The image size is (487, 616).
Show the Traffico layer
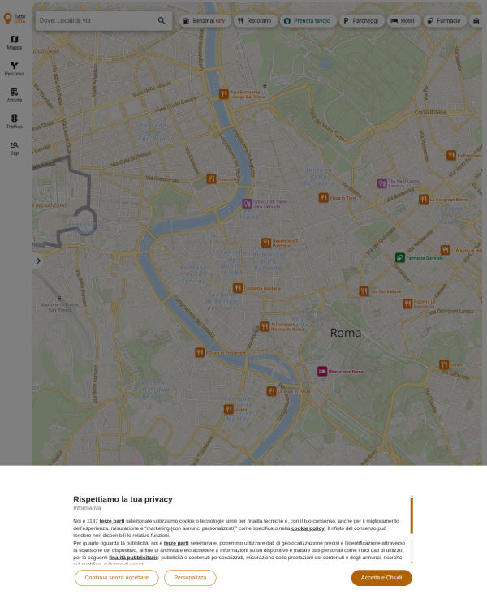click(14, 121)
